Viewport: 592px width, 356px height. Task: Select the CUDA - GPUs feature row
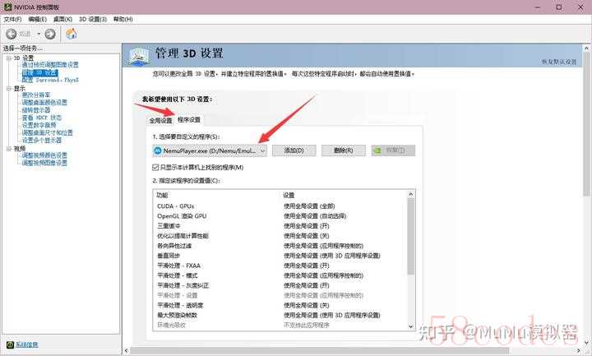pyautogui.click(x=280, y=206)
